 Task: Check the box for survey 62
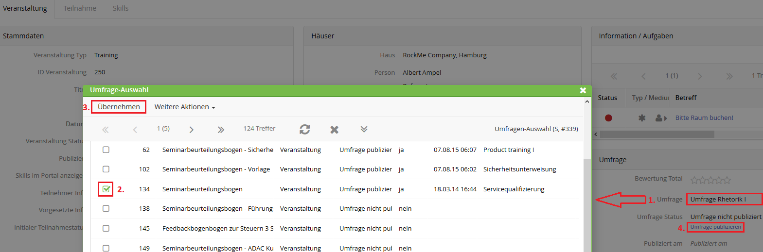click(106, 150)
